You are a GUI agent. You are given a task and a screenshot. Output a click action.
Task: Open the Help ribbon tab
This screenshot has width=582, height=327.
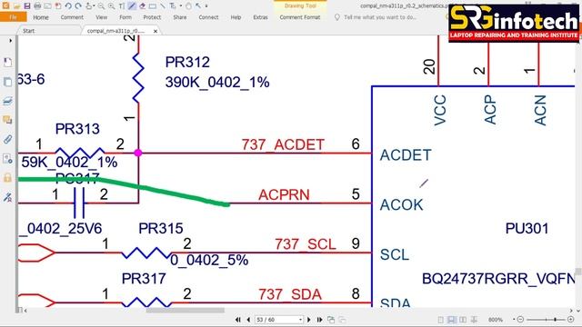(x=236, y=17)
